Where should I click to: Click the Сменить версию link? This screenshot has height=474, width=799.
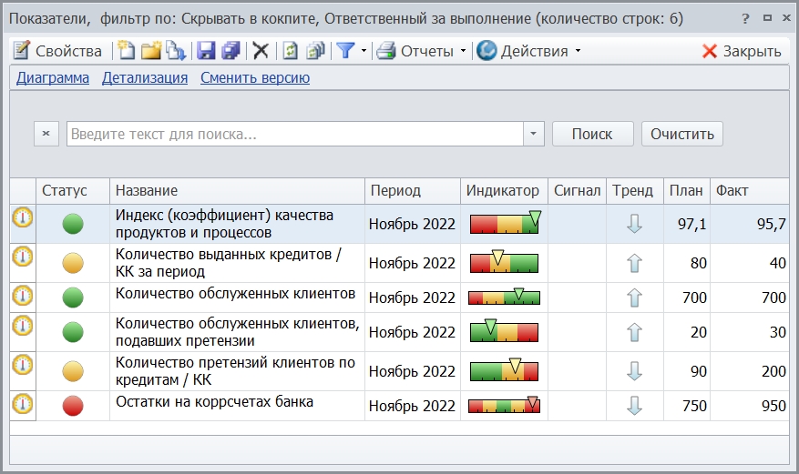tap(255, 78)
